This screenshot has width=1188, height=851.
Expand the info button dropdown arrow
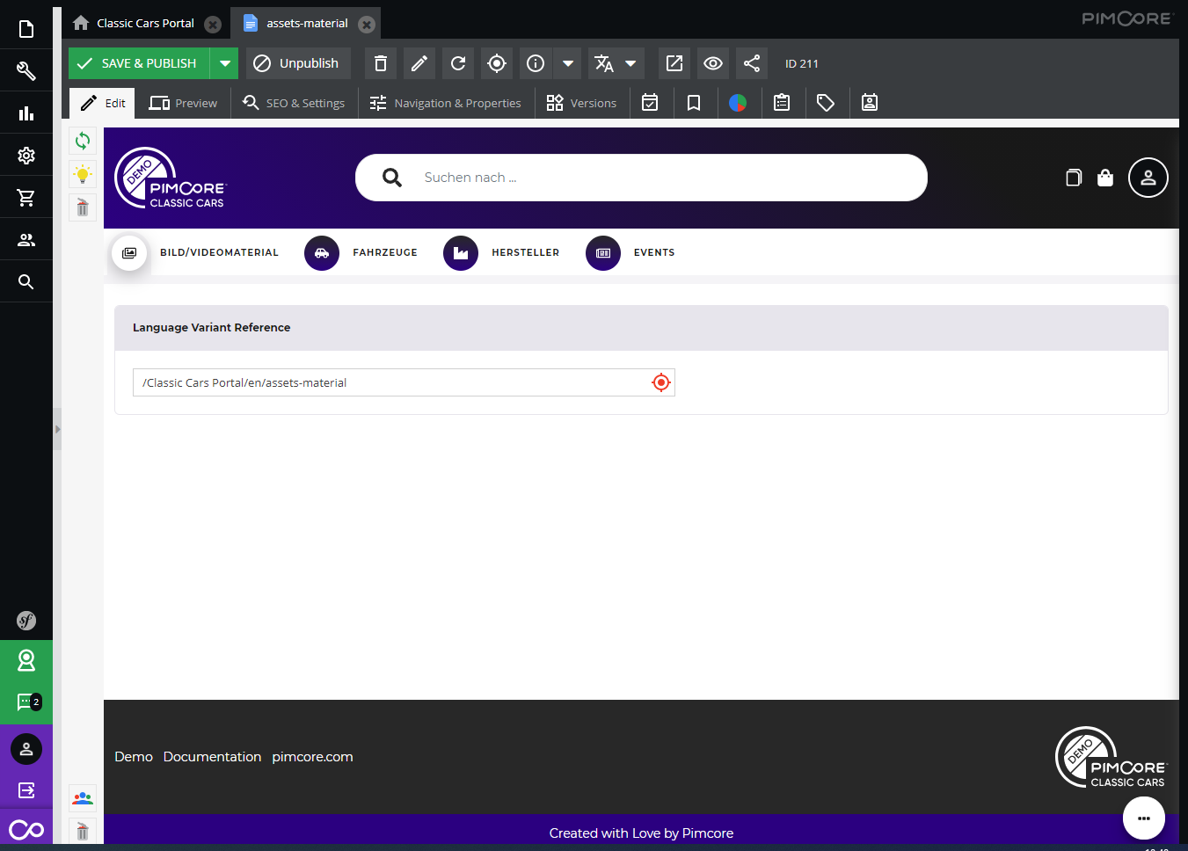[568, 63]
